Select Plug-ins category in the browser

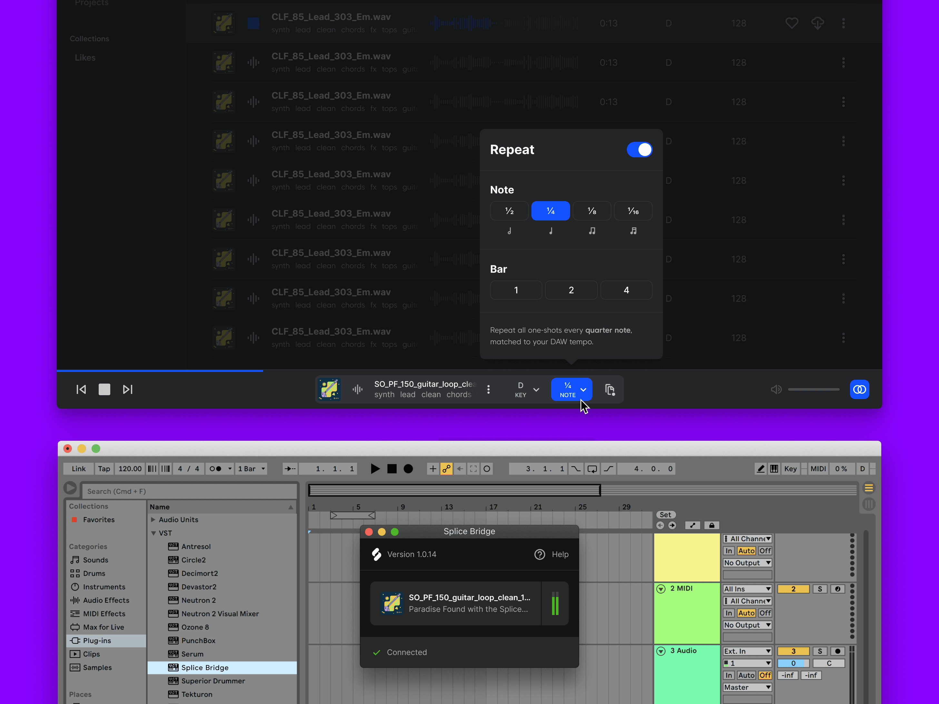pos(97,640)
